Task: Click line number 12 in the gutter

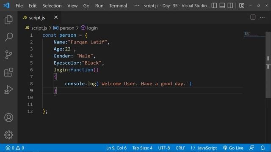Action: click(x=30, y=111)
